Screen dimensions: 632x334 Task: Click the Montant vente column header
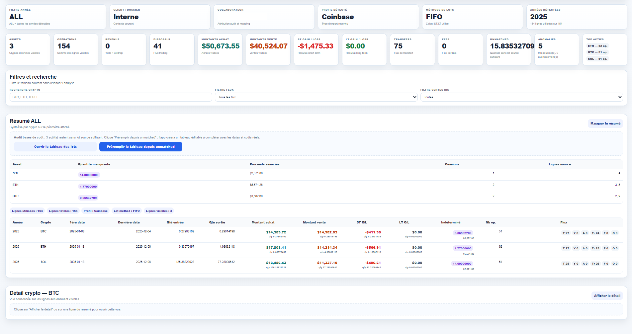314,222
